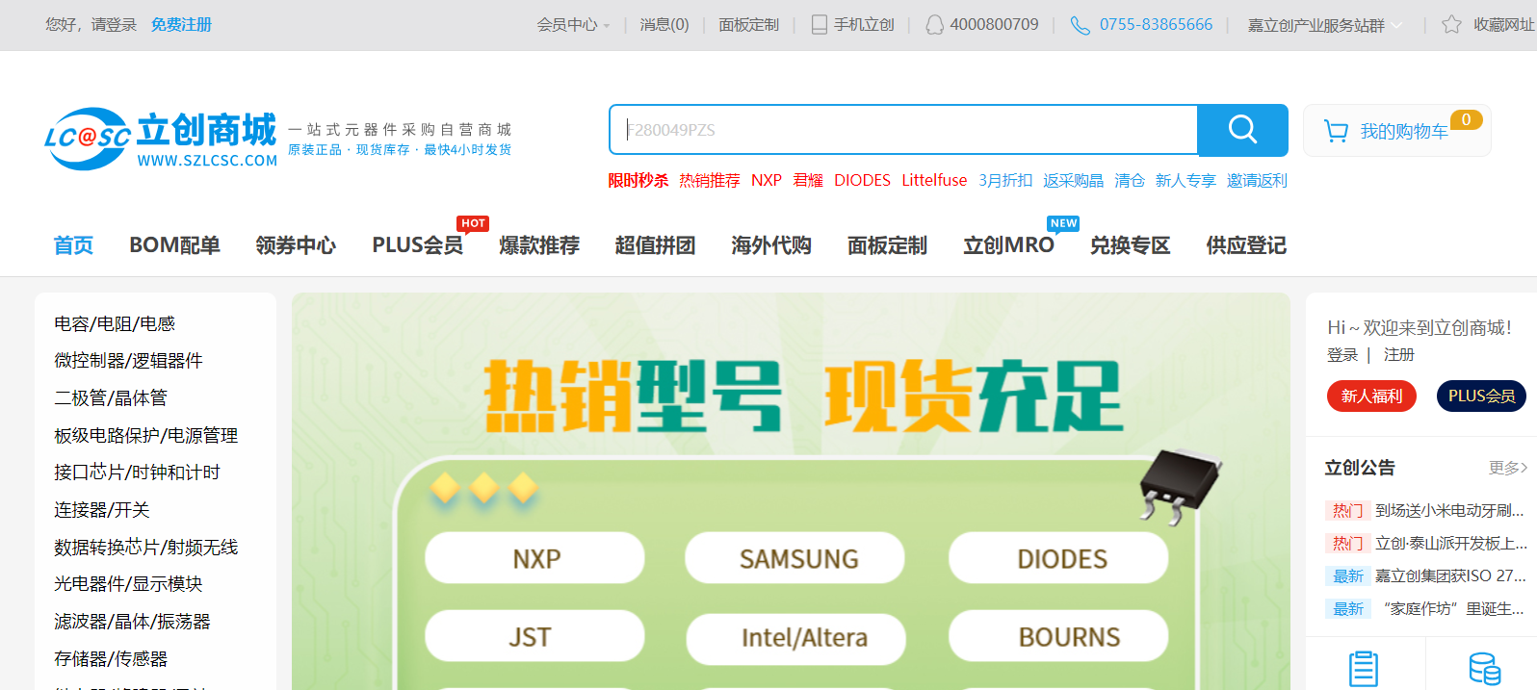This screenshot has width=1537, height=690.
Task: Click the 返采购晶 link
Action: tap(1073, 181)
